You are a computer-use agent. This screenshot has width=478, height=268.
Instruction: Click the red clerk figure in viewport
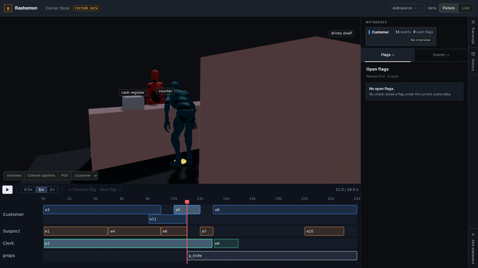pyautogui.click(x=155, y=87)
